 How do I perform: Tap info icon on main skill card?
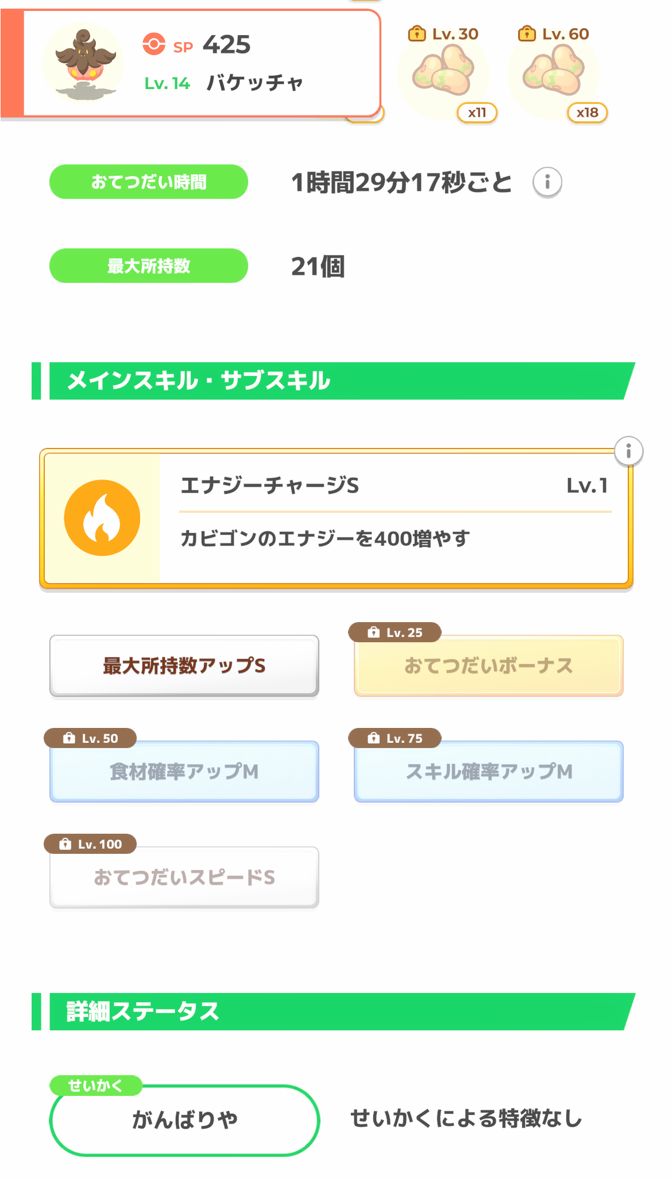(x=628, y=451)
